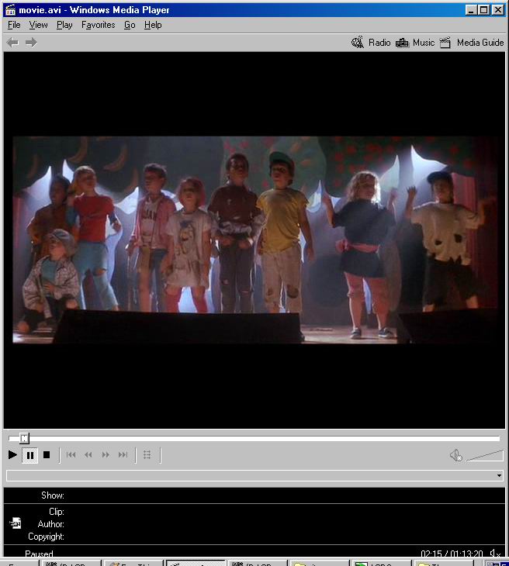The width and height of the screenshot is (509, 566).
Task: Click the Preview playlist grid icon
Action: click(147, 455)
